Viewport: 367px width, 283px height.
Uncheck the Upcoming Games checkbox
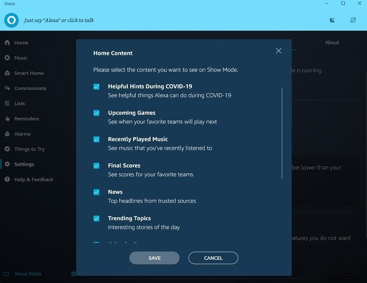click(x=96, y=113)
